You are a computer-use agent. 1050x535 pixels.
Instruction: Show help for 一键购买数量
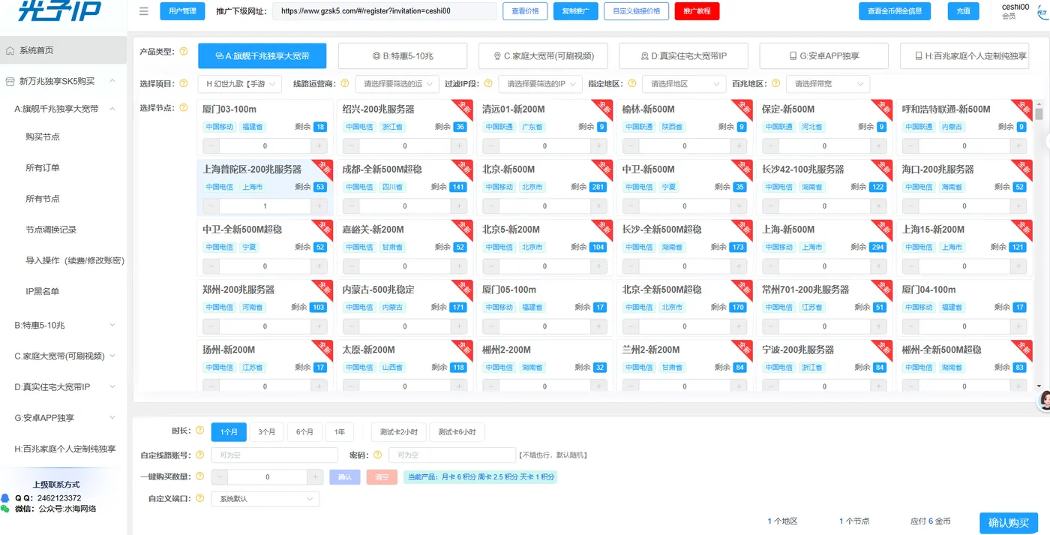pyautogui.click(x=200, y=476)
